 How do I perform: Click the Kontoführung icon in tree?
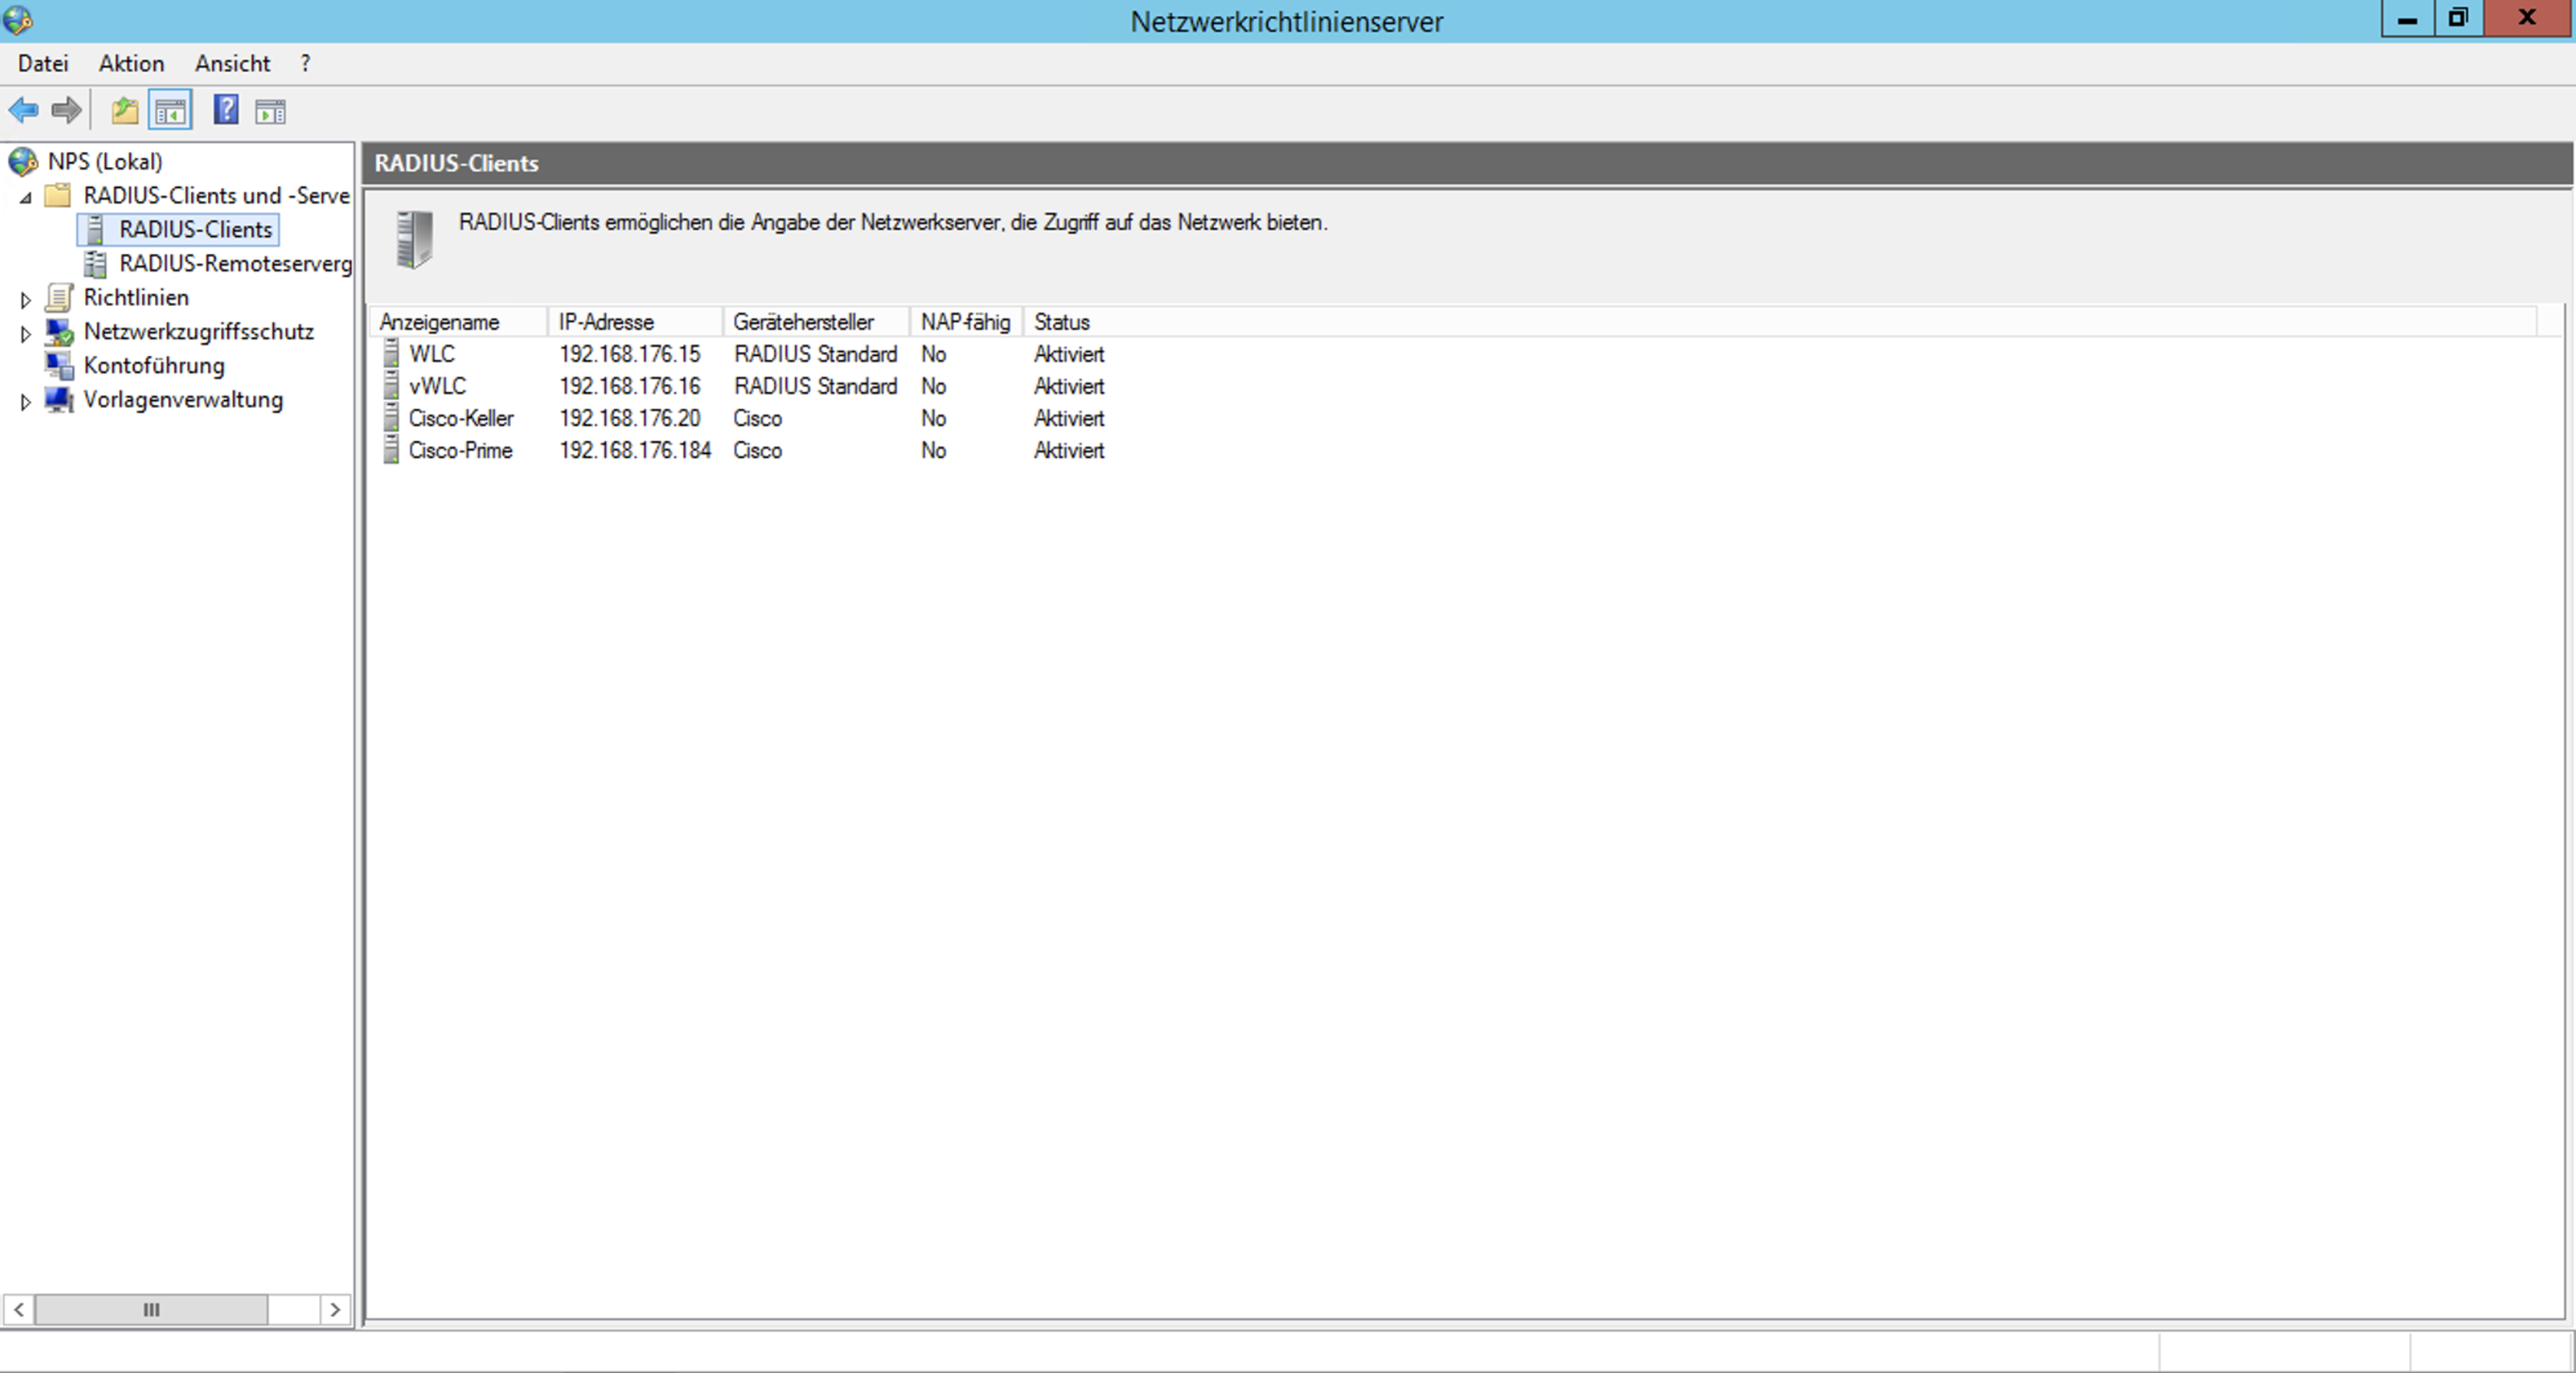[60, 365]
